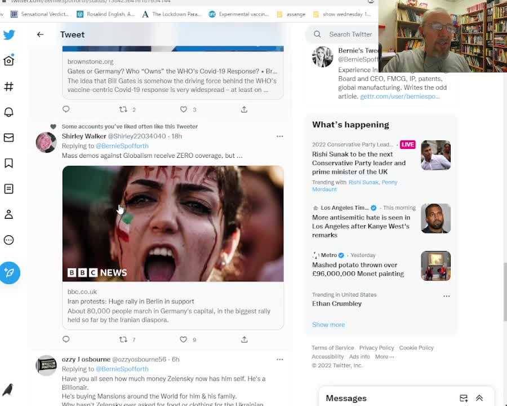Image resolution: width=507 pixels, height=406 pixels.
Task: Open Rishi Sunak story thumbnail
Action: click(435, 155)
